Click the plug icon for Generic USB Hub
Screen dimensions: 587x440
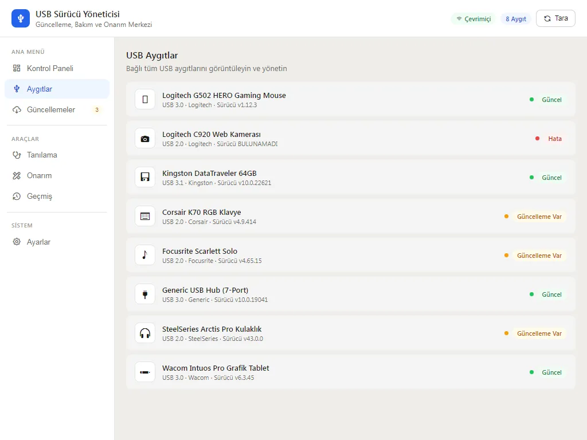pyautogui.click(x=145, y=294)
